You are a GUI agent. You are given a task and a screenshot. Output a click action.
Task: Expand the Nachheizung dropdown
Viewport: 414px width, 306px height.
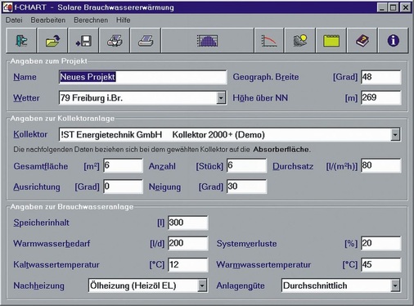point(202,286)
